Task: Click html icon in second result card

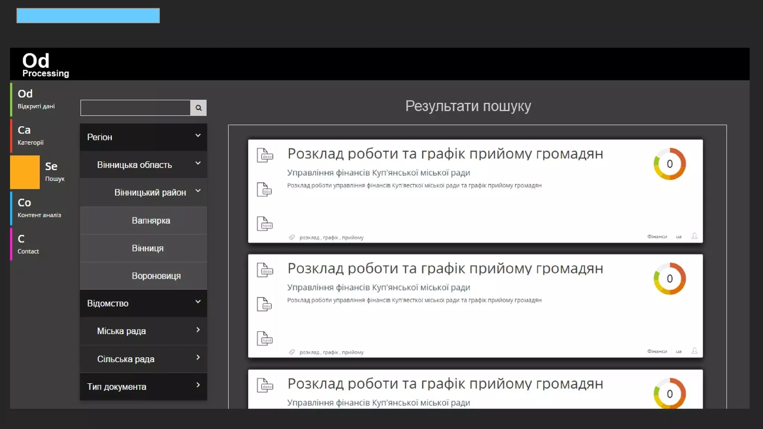Action: (x=265, y=339)
